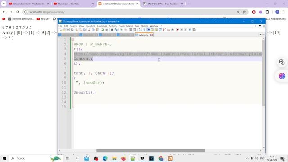288x162 pixels.
Task: Close the index.php tab with its X
Action: pos(151,35)
